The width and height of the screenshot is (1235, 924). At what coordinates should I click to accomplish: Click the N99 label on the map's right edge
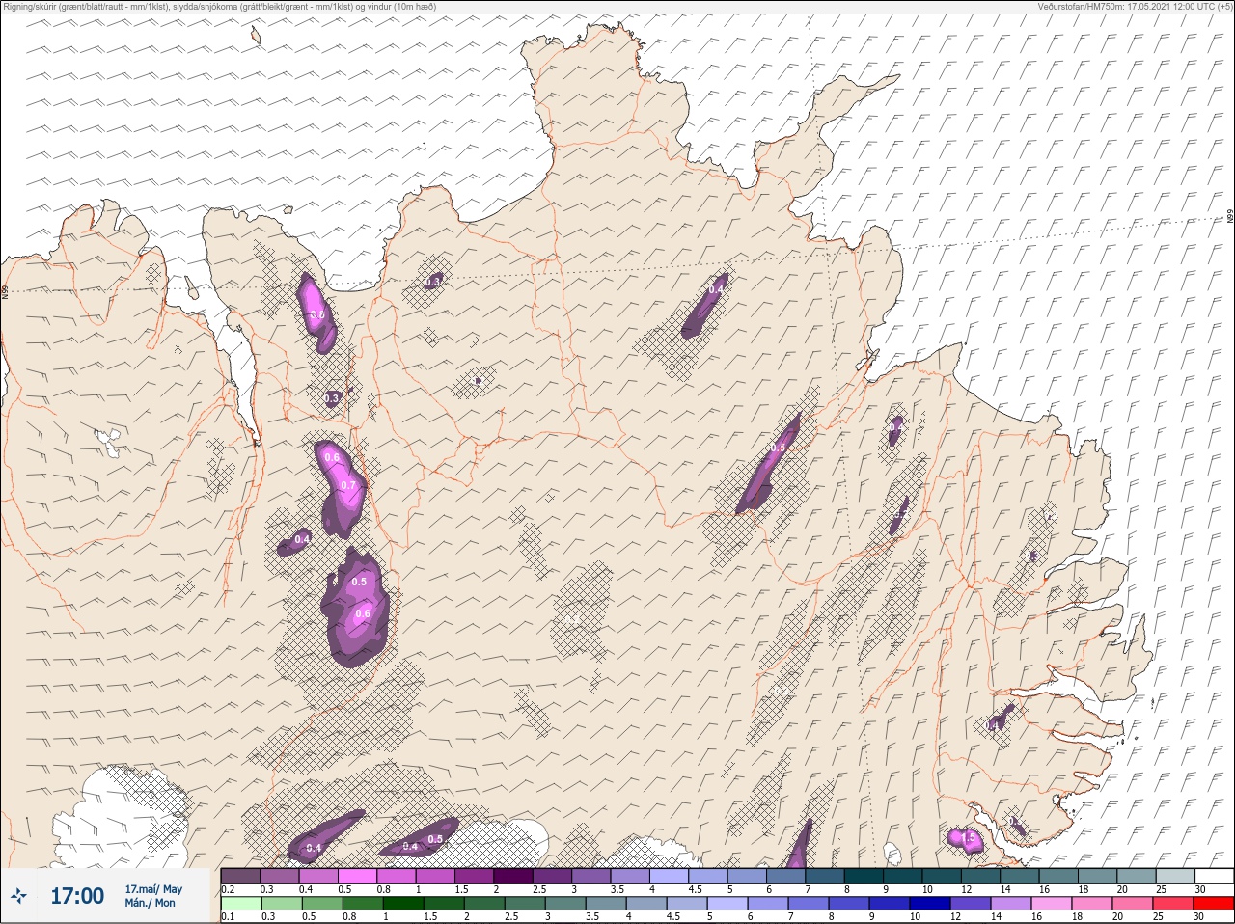coord(1230,218)
